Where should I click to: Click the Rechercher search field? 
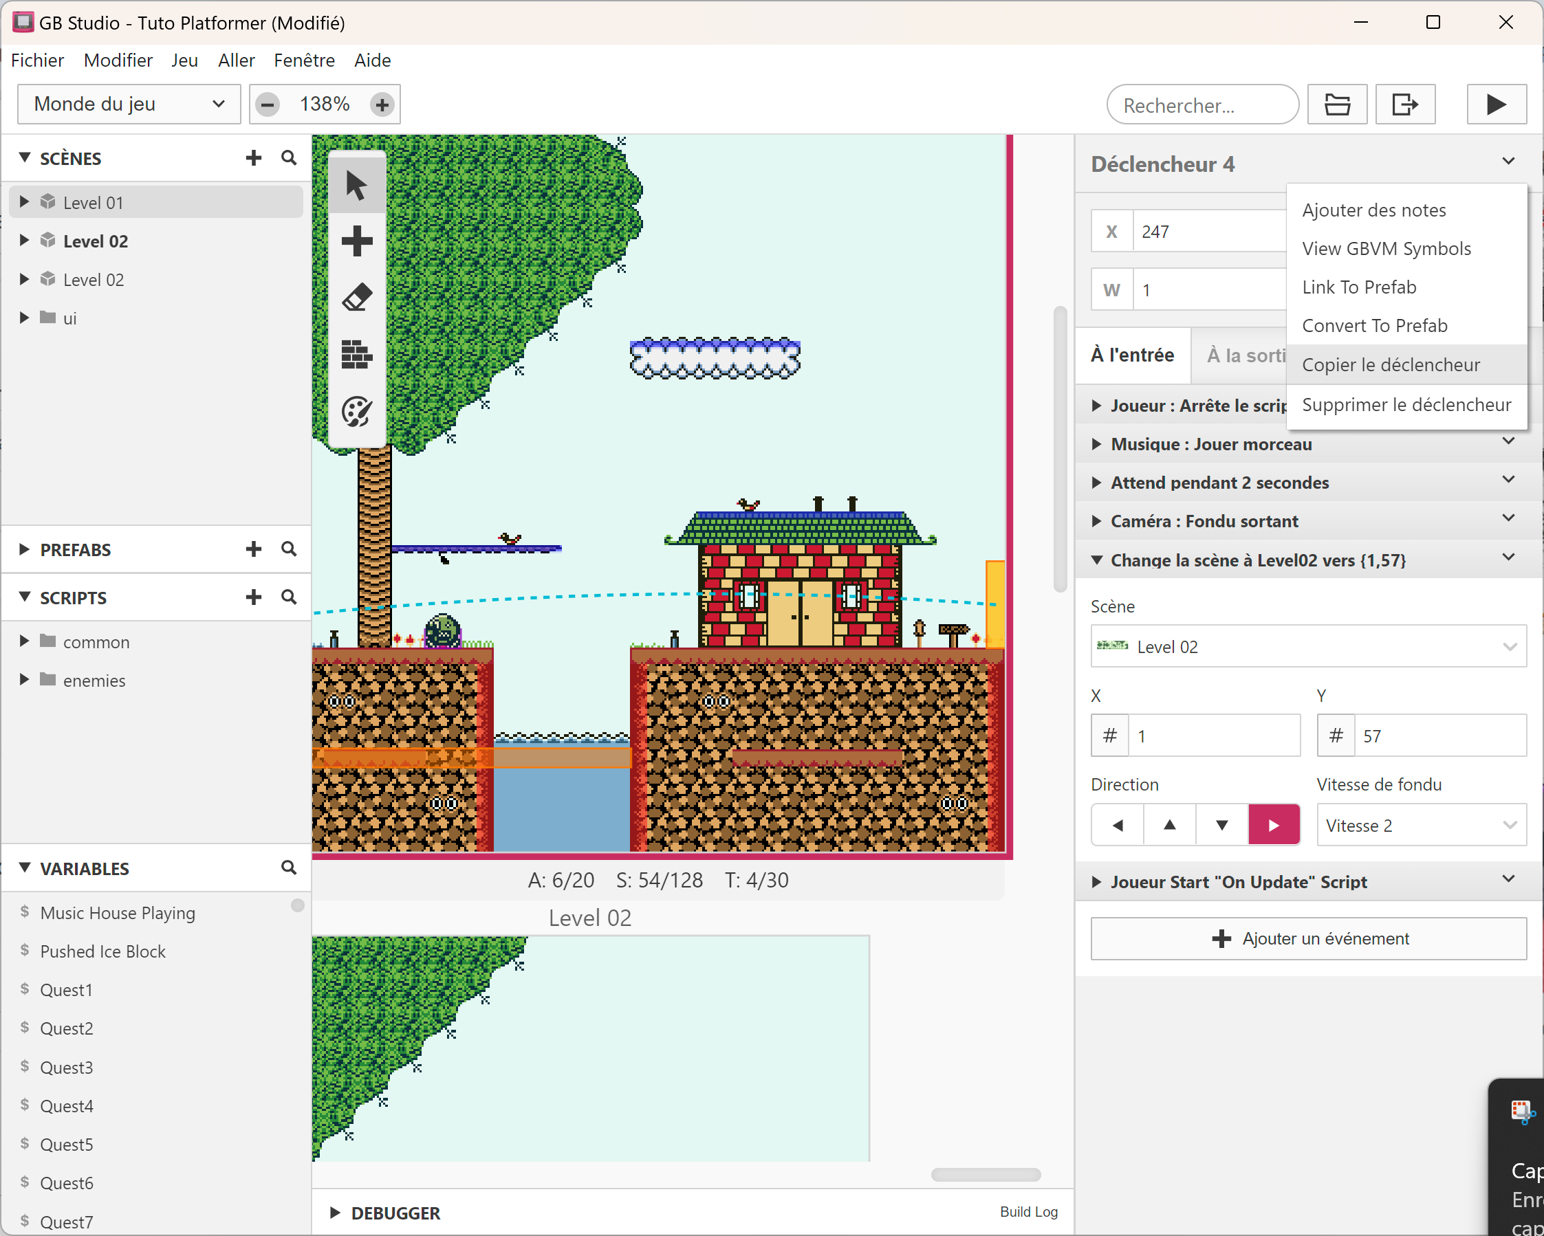(x=1202, y=105)
